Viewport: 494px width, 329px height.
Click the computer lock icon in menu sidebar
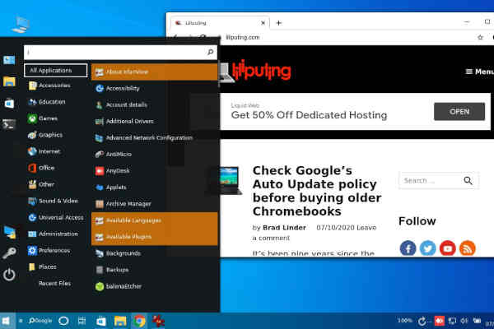[x=10, y=232]
